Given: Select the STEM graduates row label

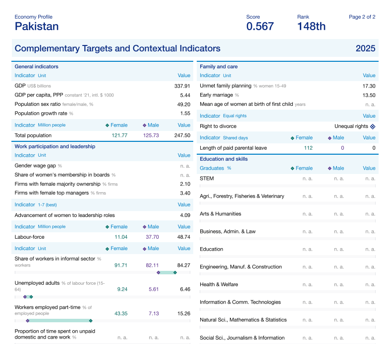Looking at the screenshot, I should click(x=207, y=178).
